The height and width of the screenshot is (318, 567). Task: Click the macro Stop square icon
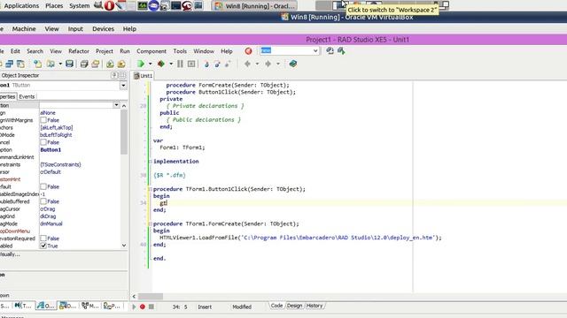coord(151,307)
